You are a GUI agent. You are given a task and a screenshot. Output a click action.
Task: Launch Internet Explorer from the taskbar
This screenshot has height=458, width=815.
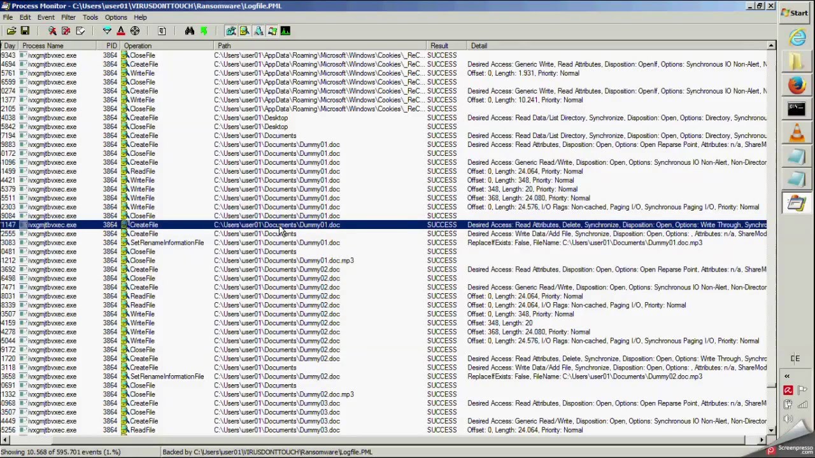coord(797,38)
